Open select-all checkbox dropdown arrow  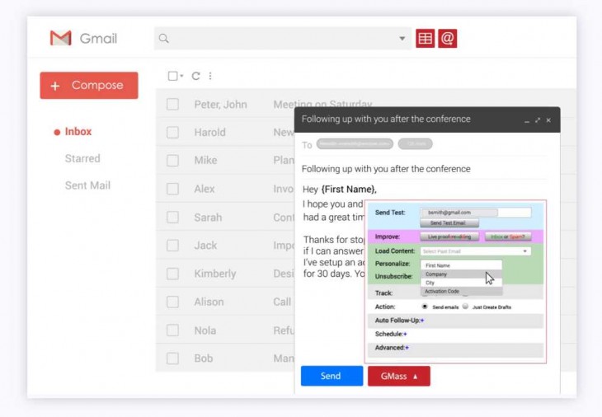tap(181, 76)
